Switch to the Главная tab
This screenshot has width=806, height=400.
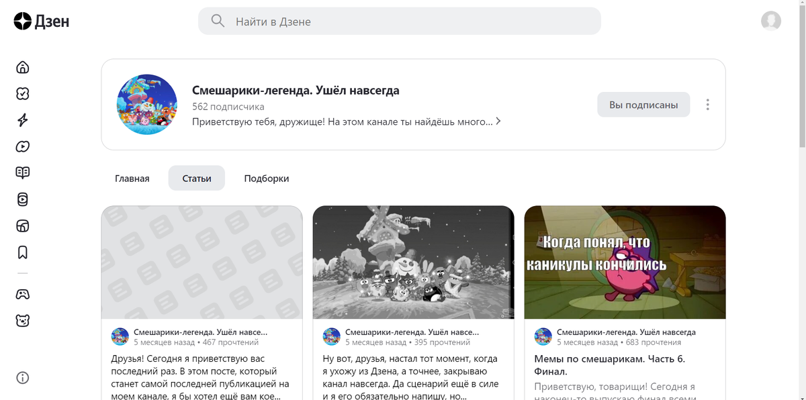(132, 178)
